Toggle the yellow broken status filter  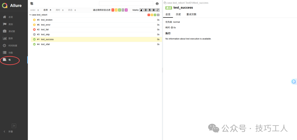tap(116, 10)
